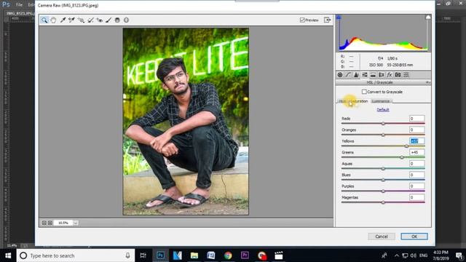This screenshot has width=466, height=262.
Task: Open the HSL / Grayscale panel menu
Action: tap(428, 82)
